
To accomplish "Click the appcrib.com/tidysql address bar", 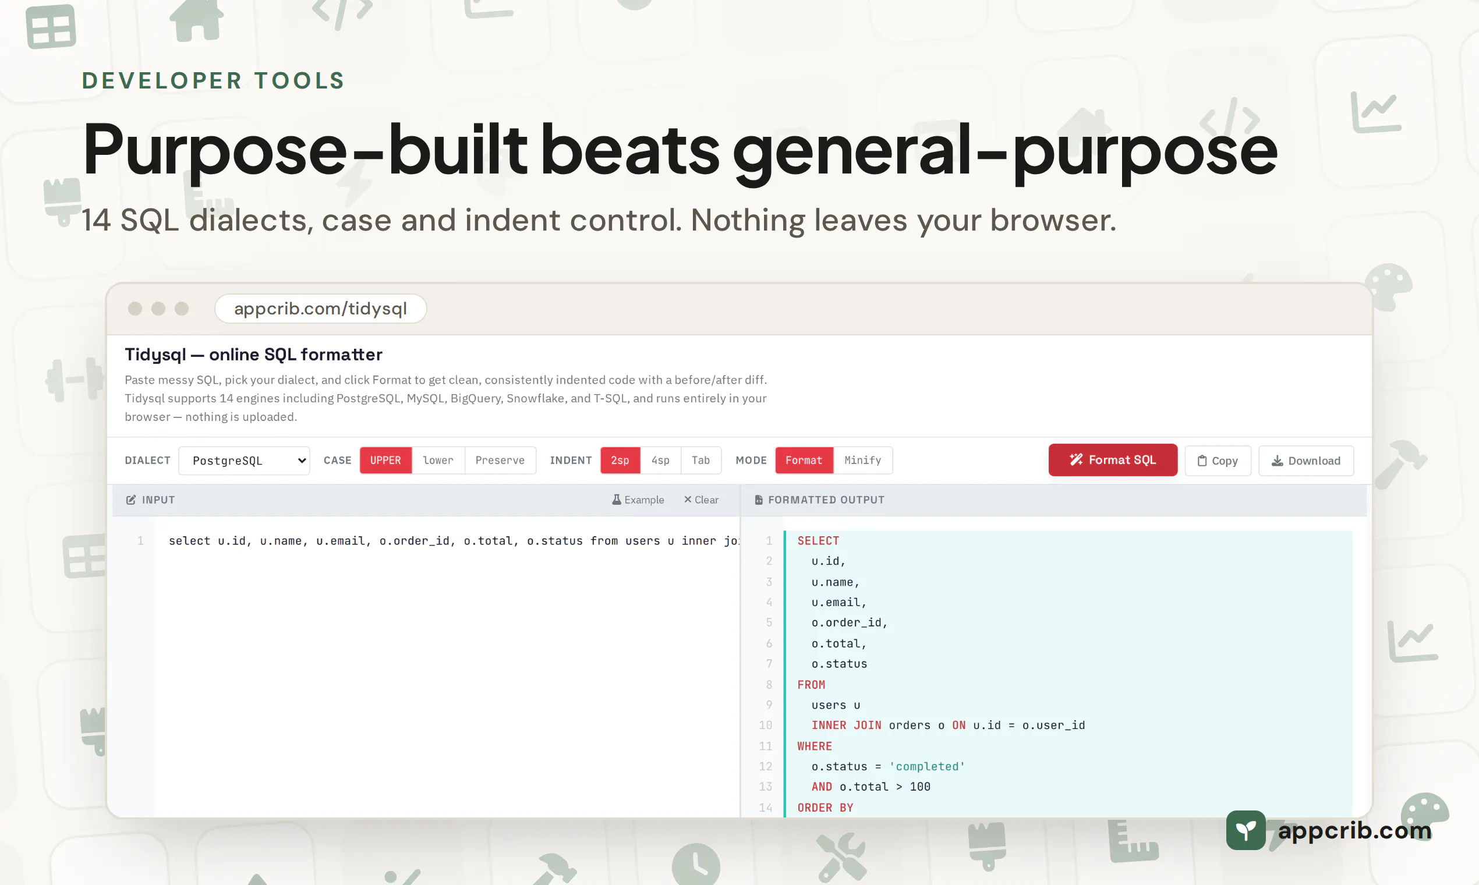I will [x=321, y=309].
